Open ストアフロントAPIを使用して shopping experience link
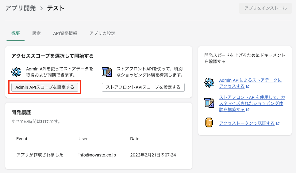The height and width of the screenshot is (173, 296). point(252,103)
